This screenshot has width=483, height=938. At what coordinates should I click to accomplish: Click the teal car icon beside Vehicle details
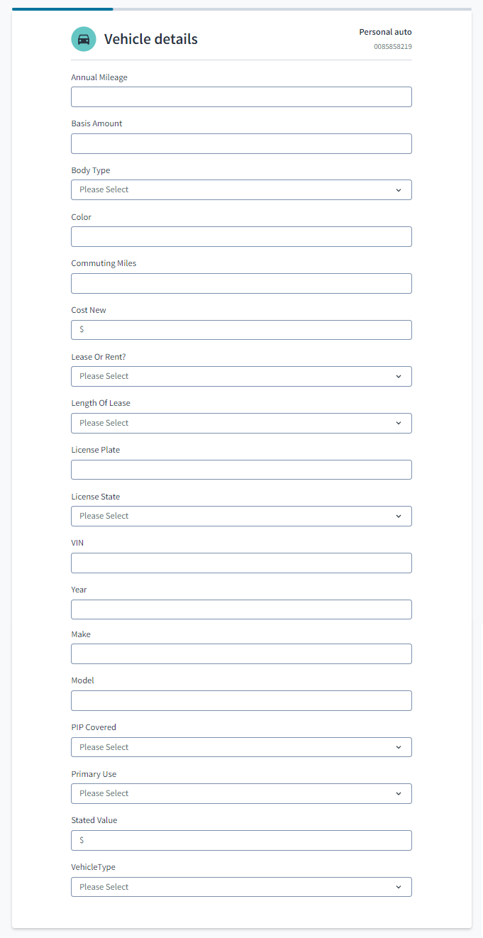[x=84, y=39]
